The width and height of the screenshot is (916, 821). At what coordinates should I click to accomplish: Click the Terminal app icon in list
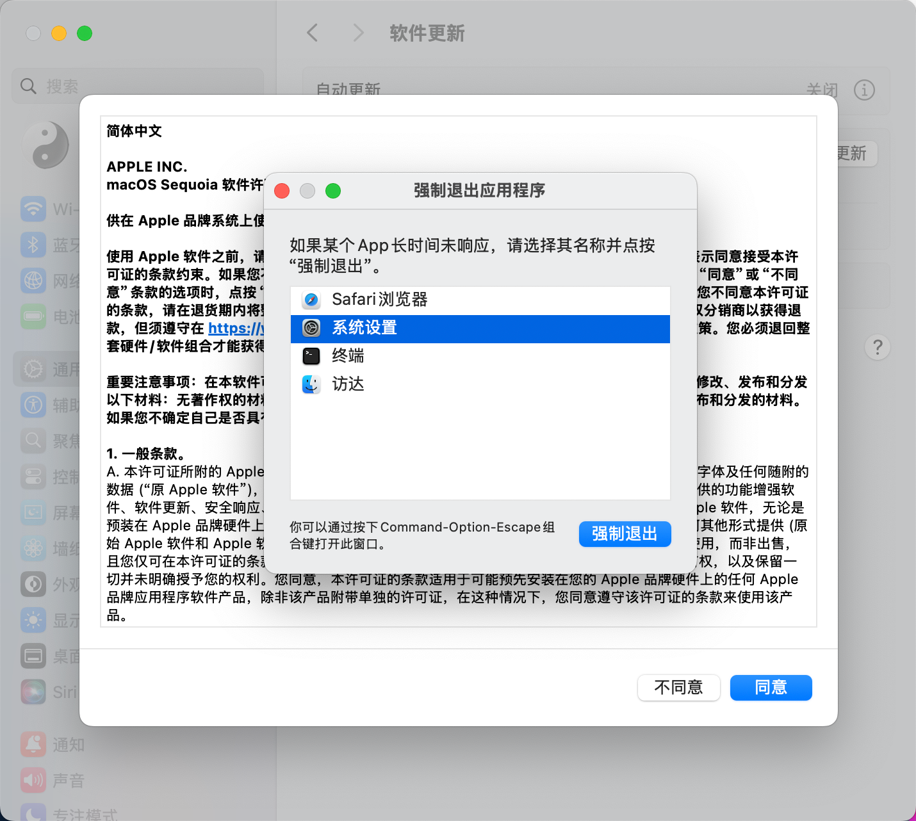click(311, 356)
